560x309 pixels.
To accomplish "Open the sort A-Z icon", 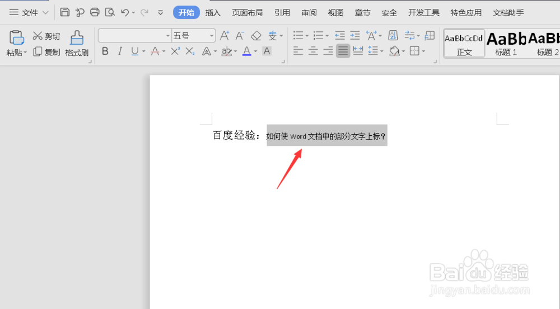I will [x=393, y=35].
